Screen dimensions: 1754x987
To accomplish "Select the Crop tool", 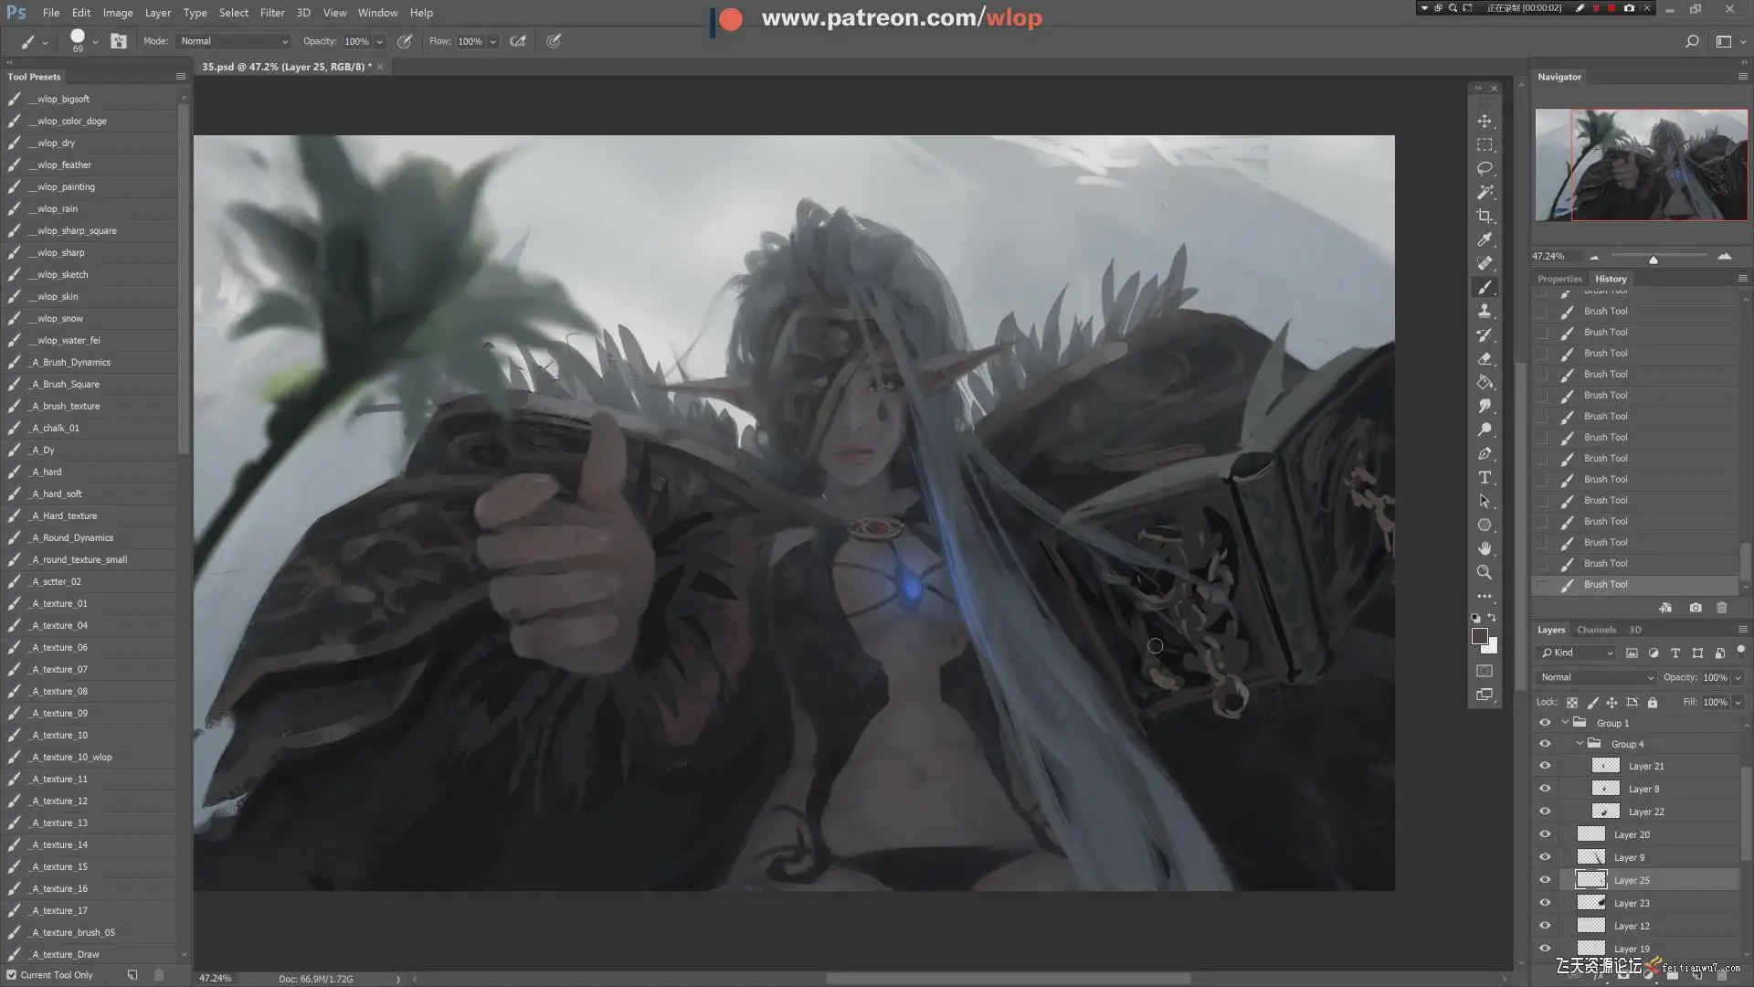I will point(1485,216).
